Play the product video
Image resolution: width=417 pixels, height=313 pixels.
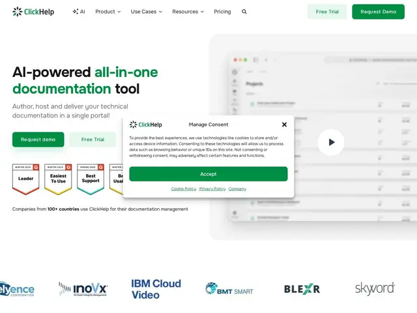pos(331,142)
